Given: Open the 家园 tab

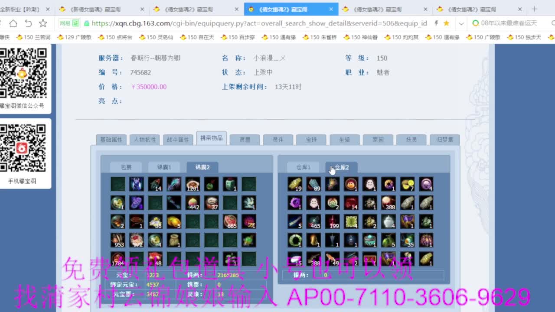Looking at the screenshot, I should tap(378, 140).
